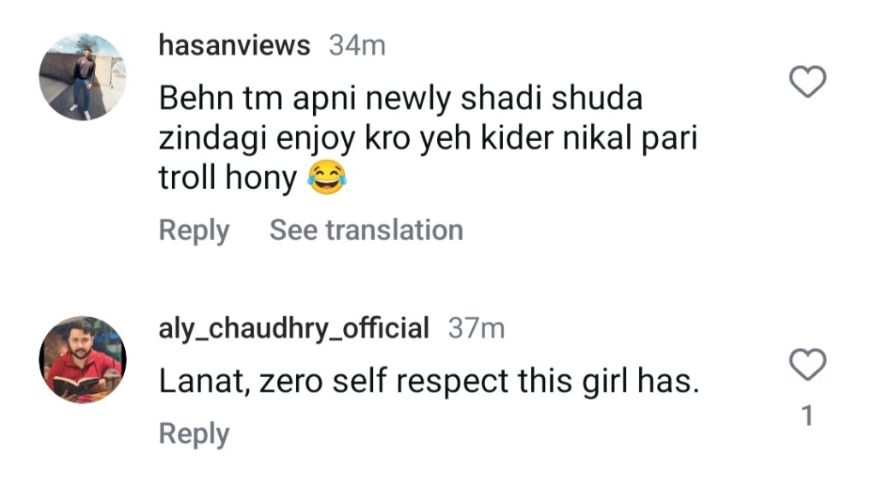Viewport: 876px width, 488px height.
Task: Show the translation of the hasanviews comment
Action: coord(366,230)
